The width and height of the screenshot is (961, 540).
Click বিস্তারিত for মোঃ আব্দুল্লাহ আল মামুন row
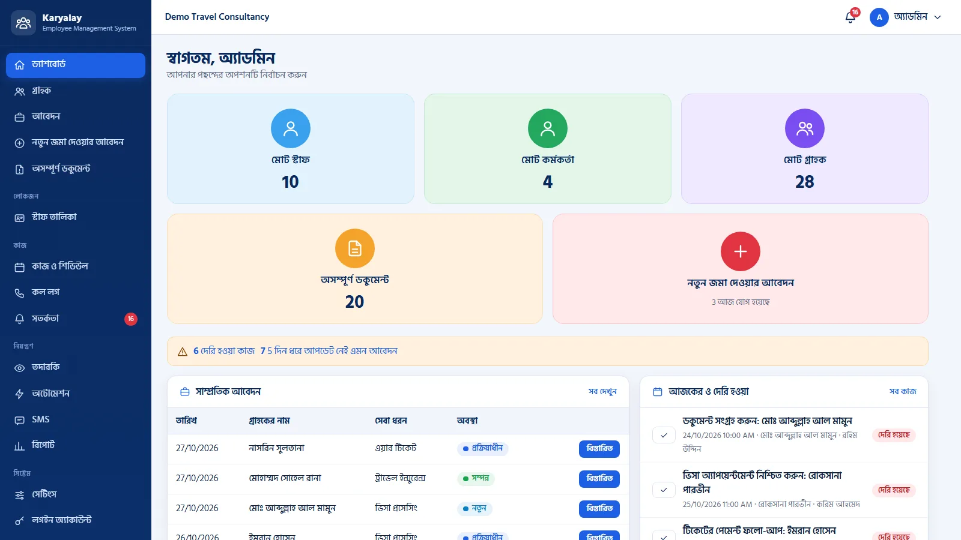[x=599, y=509]
